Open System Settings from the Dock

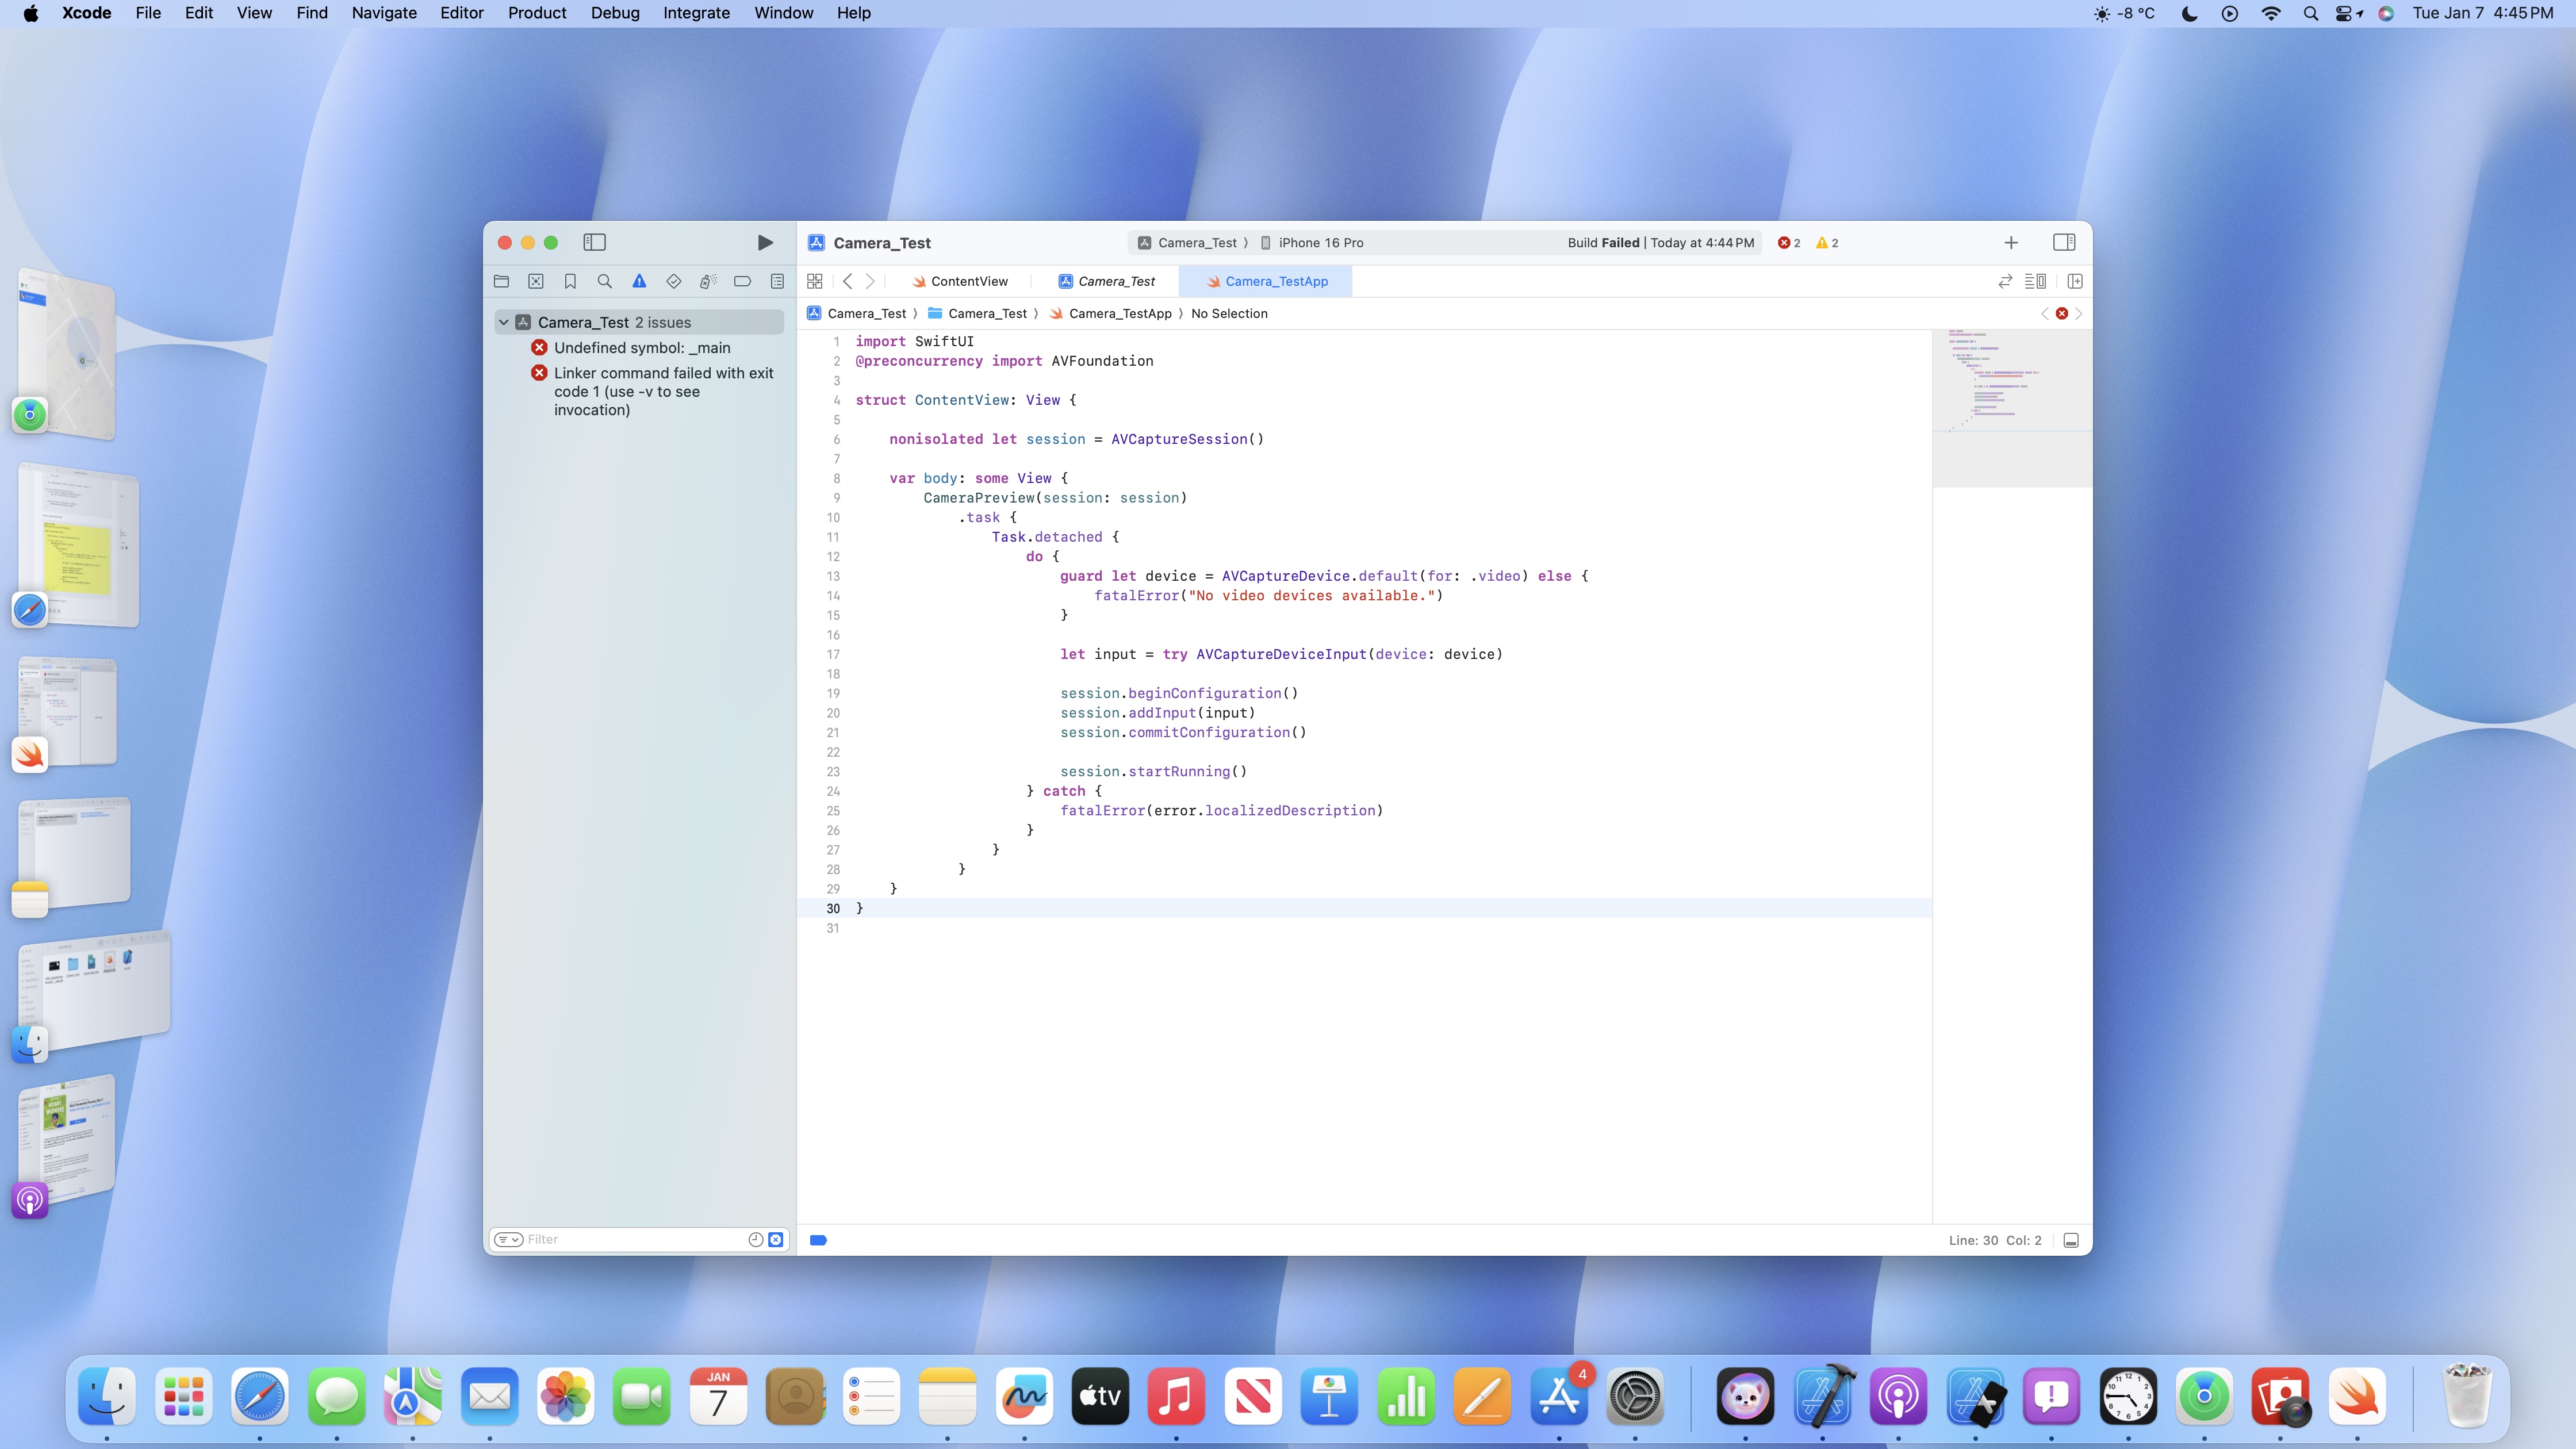1635,1396
